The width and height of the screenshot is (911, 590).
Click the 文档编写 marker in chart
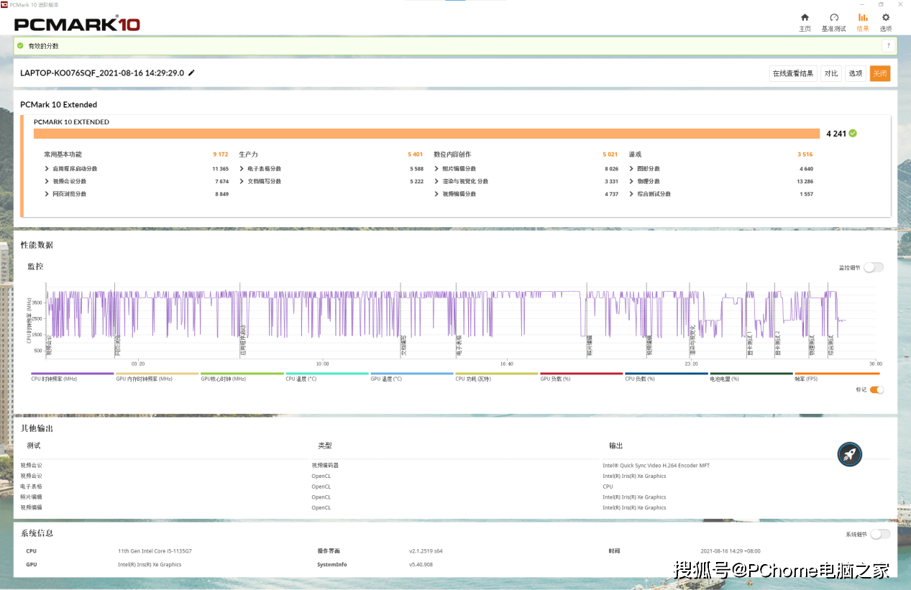click(x=403, y=346)
